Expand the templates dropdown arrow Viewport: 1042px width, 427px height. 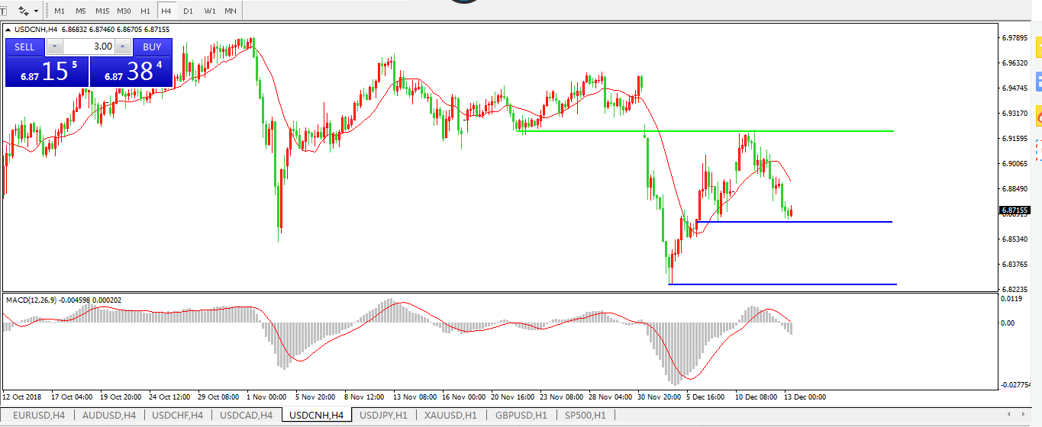(x=36, y=11)
